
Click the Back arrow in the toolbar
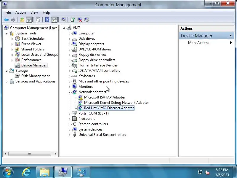pos(6,20)
